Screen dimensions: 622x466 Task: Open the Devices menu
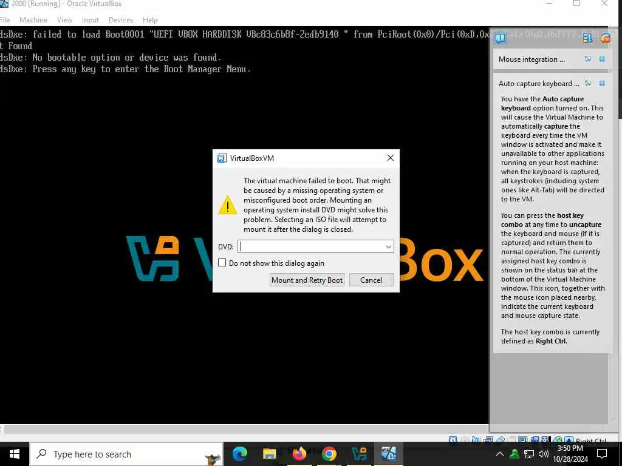tap(121, 20)
